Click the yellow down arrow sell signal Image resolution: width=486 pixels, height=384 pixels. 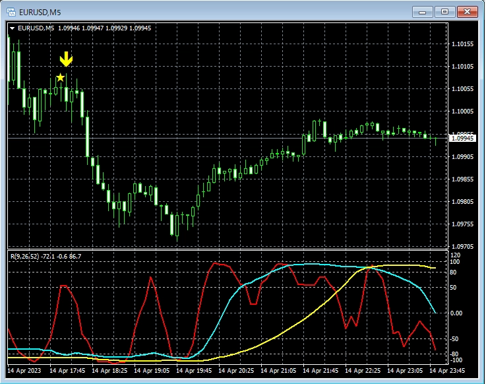(66, 59)
